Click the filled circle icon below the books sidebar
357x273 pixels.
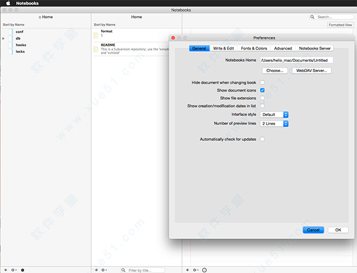[x=23, y=270]
